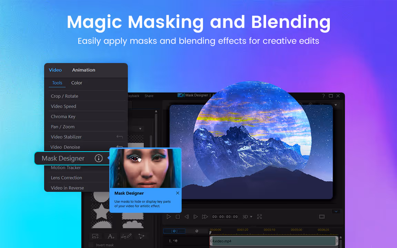Image resolution: width=397 pixels, height=248 pixels.
Task: Open the dropdown in the left mask panel
Action: point(140,129)
